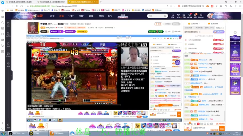
Task: Click the Douyu site logo
Action: click(x=38, y=16)
